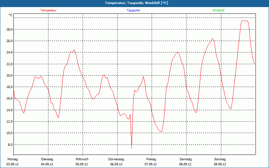The width and height of the screenshot is (269, 168).
Task: Click the date 03.09.12
Action: click(x=12, y=164)
